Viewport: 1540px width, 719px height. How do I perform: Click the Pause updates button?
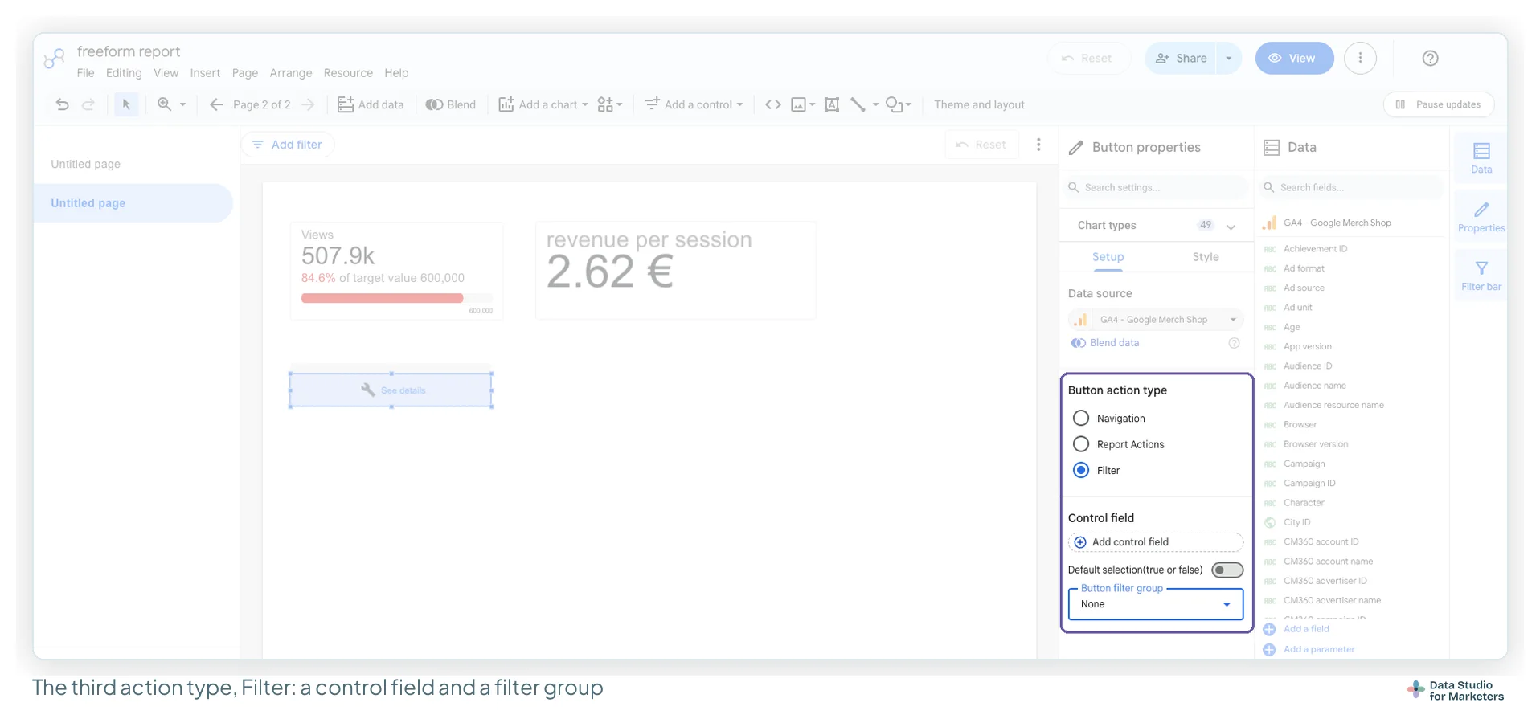(x=1438, y=104)
